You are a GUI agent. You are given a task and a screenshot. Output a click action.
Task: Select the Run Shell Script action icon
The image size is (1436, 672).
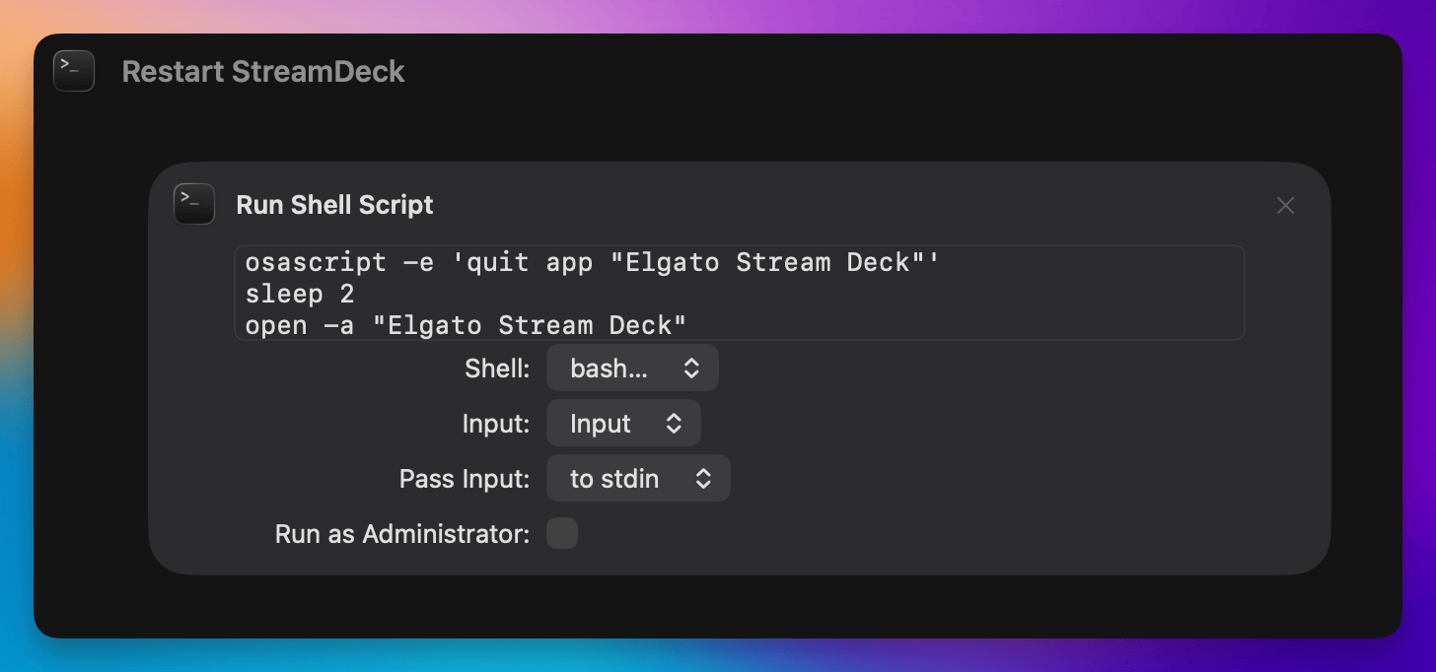(x=194, y=204)
